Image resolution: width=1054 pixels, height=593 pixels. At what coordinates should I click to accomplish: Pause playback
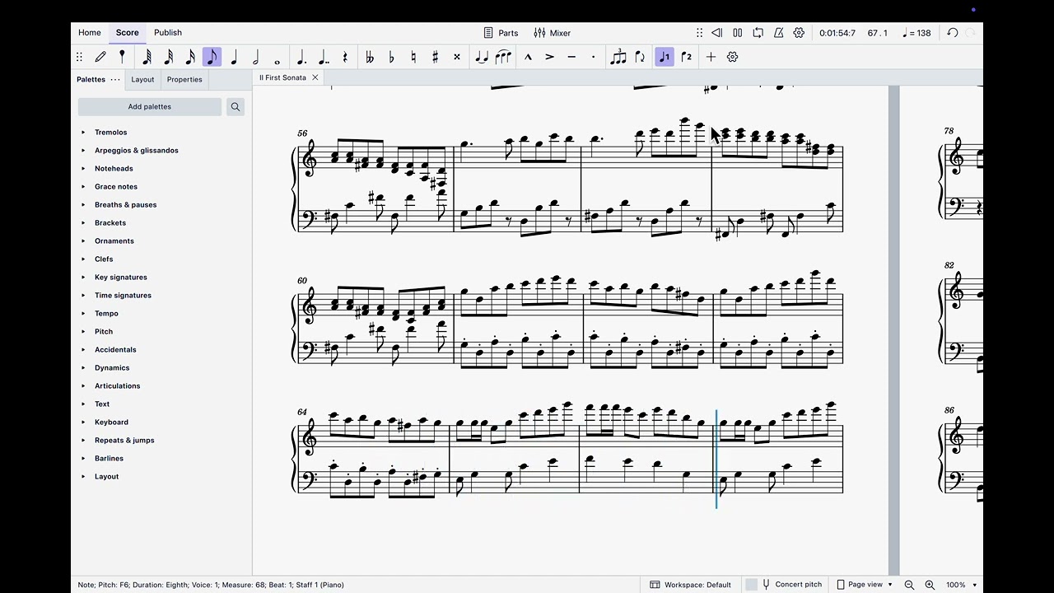[737, 33]
